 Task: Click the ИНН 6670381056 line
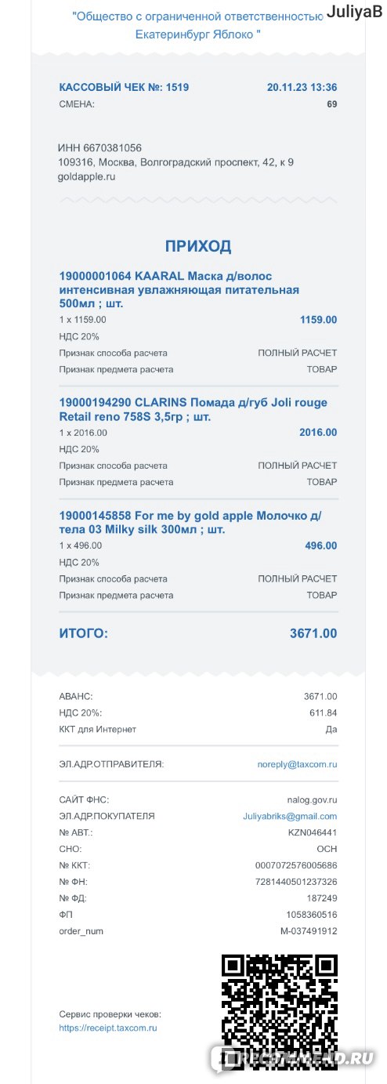point(99,148)
